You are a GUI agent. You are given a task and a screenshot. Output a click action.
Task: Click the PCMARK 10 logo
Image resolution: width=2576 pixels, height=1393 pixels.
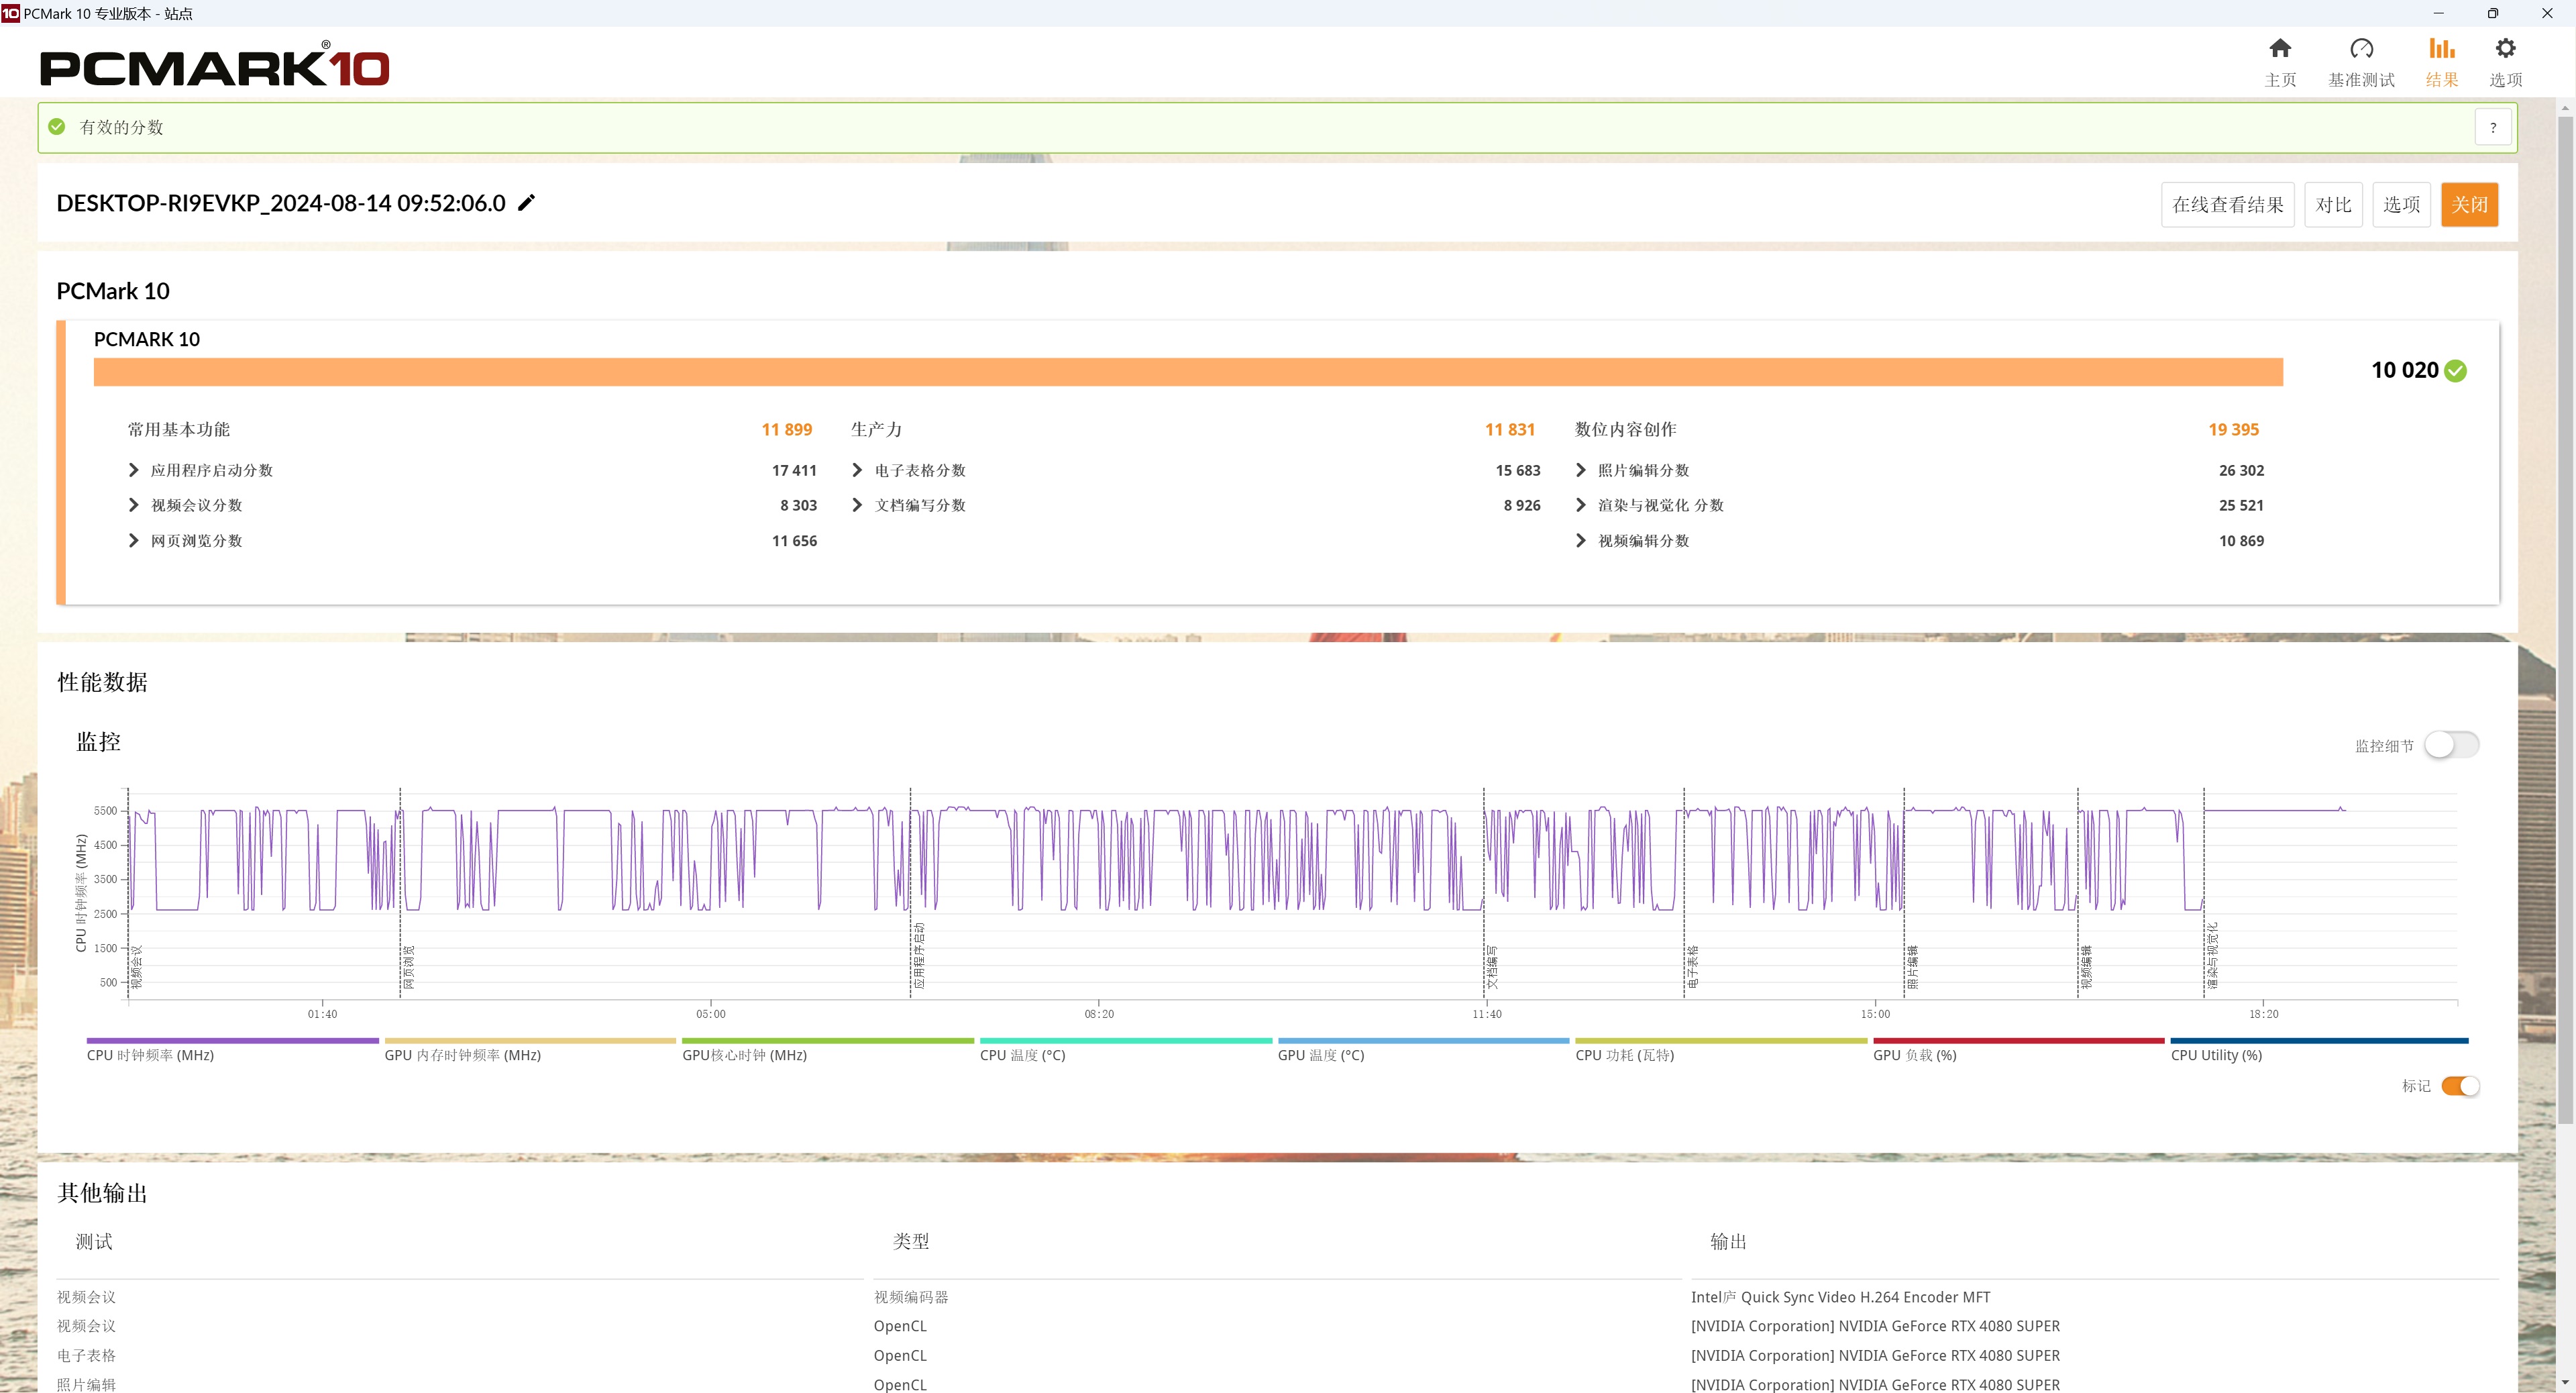pos(214,66)
